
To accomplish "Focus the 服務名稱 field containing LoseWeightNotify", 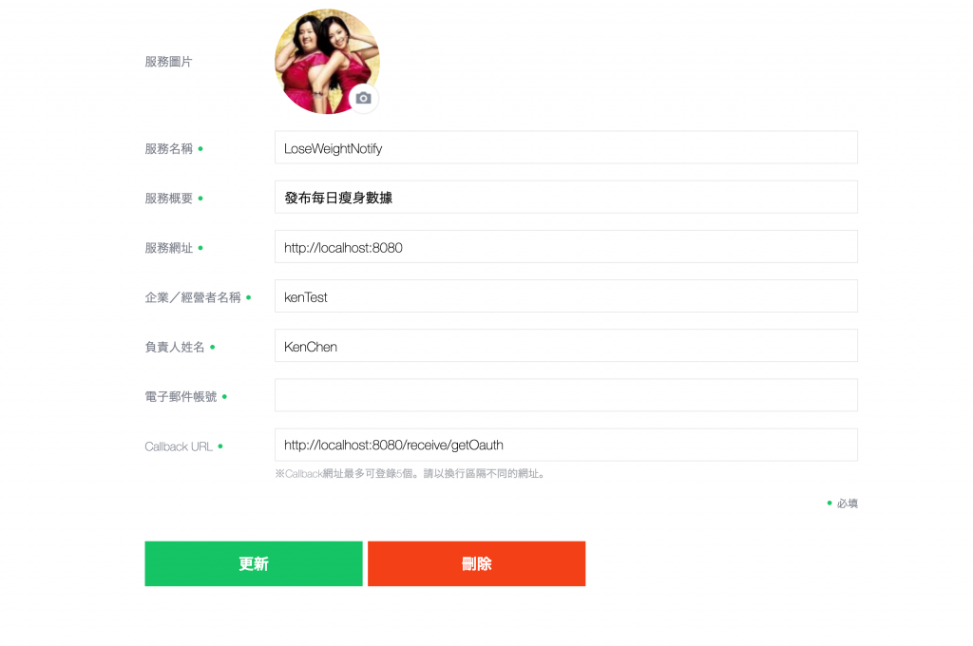I will [566, 147].
